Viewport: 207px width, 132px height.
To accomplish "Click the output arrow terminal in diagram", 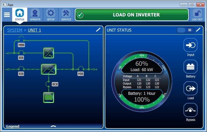I will click(x=95, y=69).
